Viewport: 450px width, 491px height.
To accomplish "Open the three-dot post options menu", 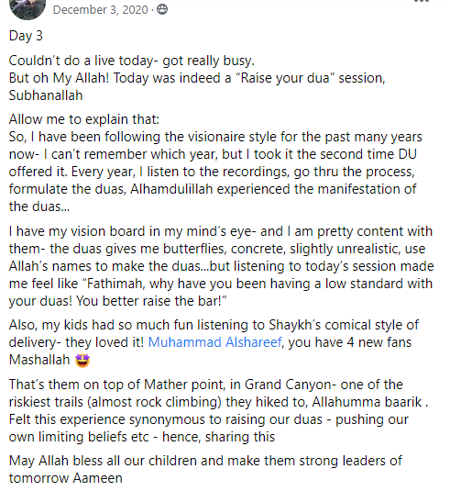I will pos(422,1).
